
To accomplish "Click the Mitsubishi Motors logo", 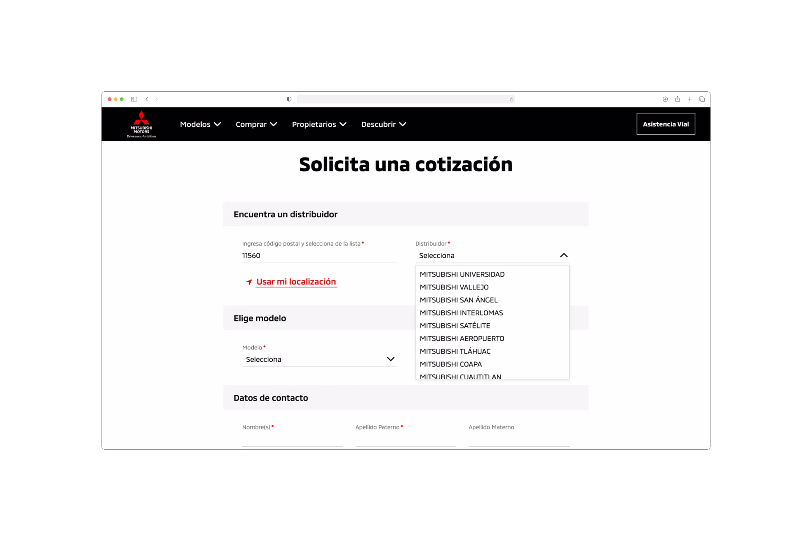I will pos(141,124).
